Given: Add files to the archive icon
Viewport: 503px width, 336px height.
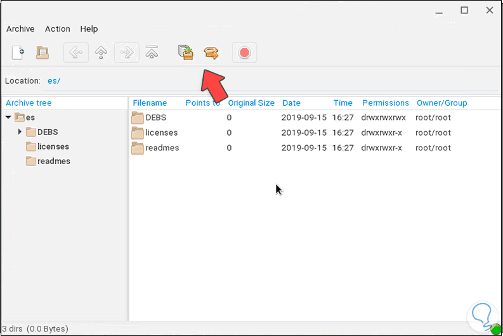Looking at the screenshot, I should 186,53.
